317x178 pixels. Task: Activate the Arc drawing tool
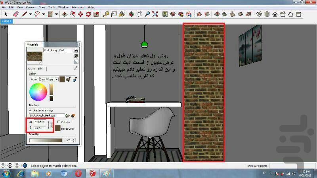37,14
